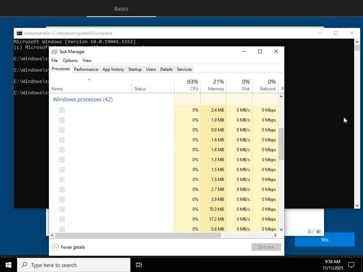Select the Basics tab in the background window
363x272 pixels.
coord(121,9)
